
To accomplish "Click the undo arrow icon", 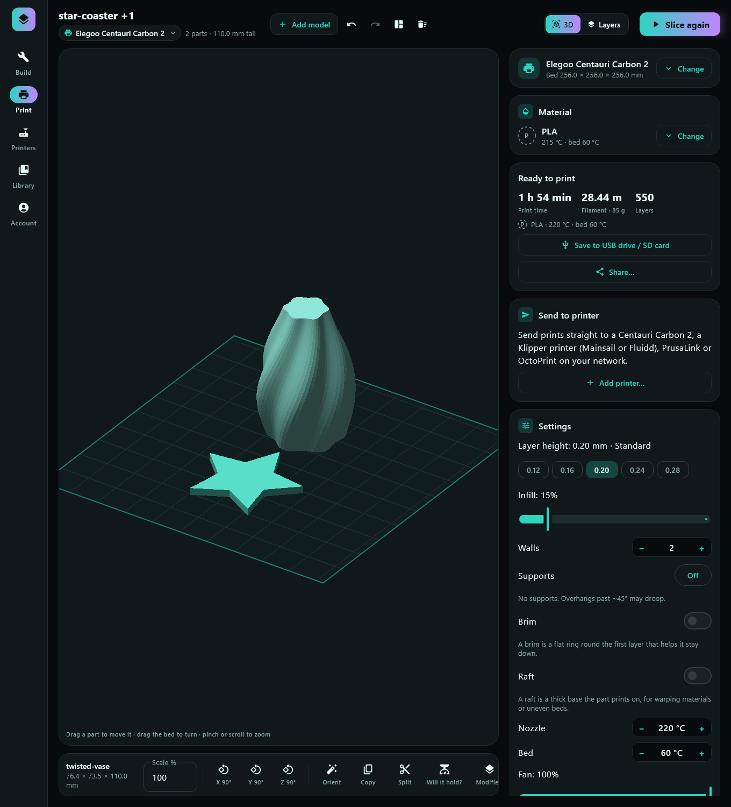I will (x=352, y=24).
